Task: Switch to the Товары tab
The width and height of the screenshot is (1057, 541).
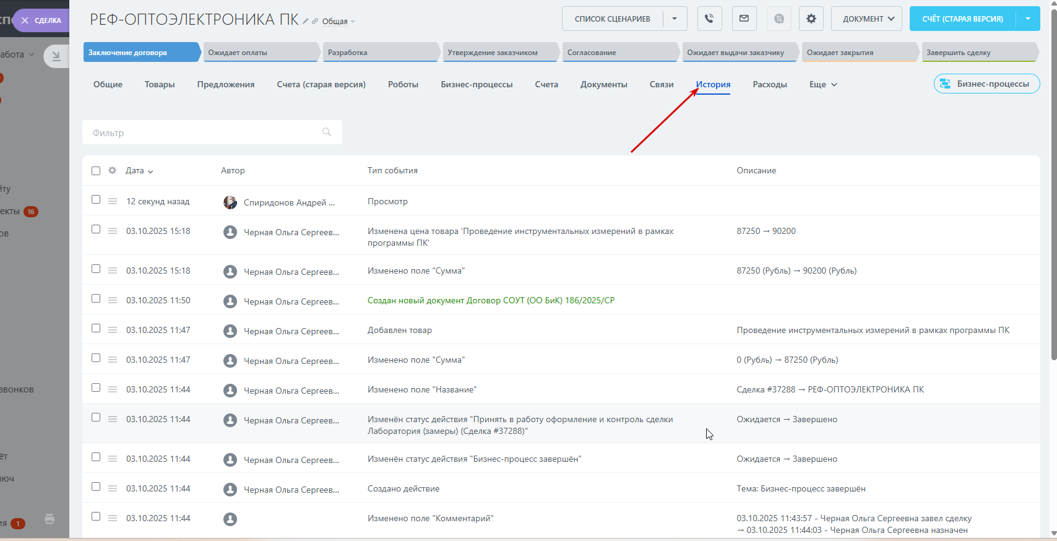Action: [160, 84]
